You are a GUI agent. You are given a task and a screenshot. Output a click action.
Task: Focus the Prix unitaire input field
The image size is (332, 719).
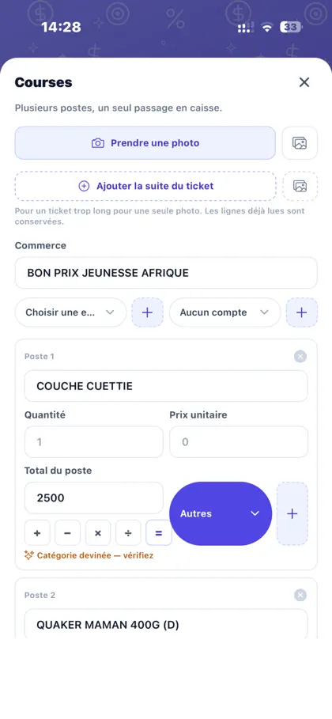[x=239, y=442]
